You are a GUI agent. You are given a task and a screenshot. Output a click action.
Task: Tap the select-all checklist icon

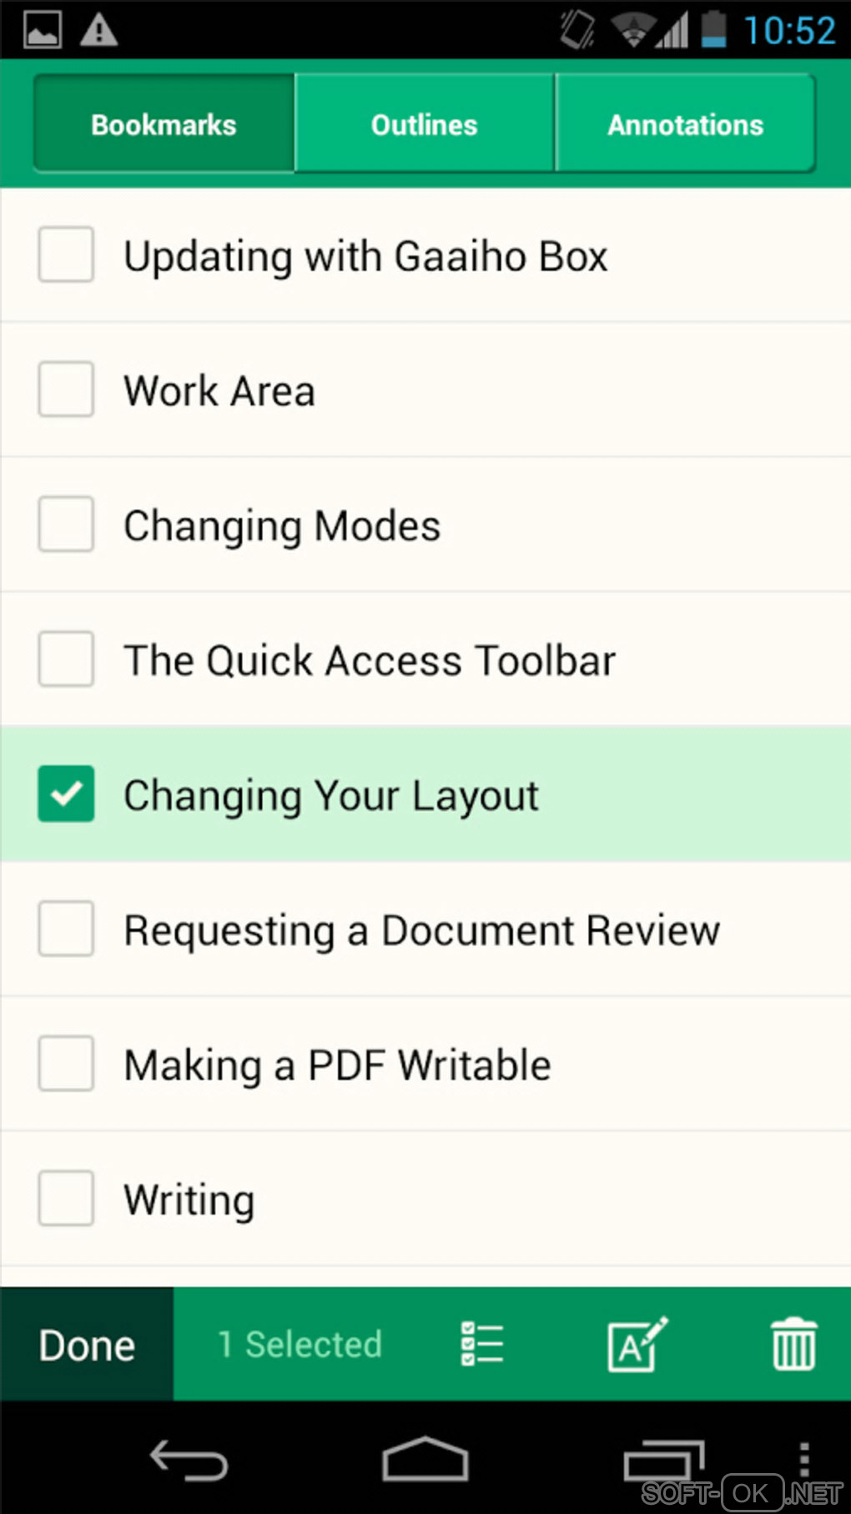(482, 1344)
